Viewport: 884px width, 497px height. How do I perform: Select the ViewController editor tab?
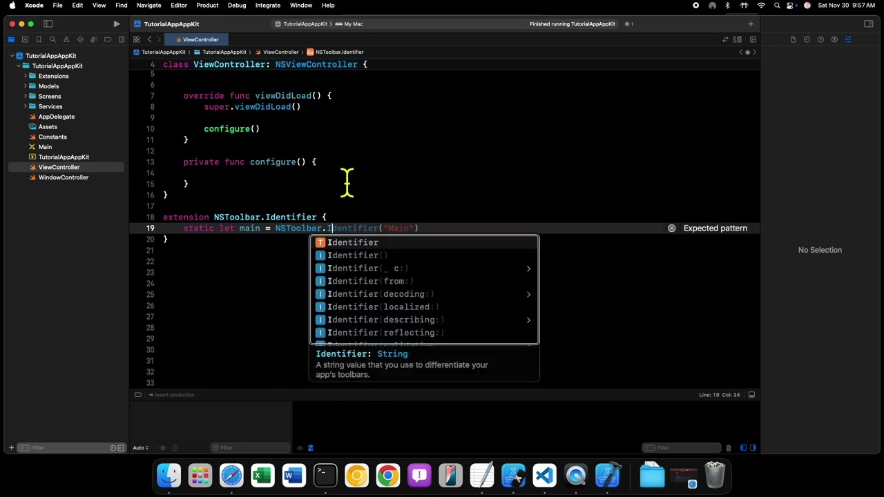[197, 39]
